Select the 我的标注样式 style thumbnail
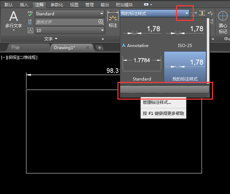230x194 pixels. coord(185,68)
